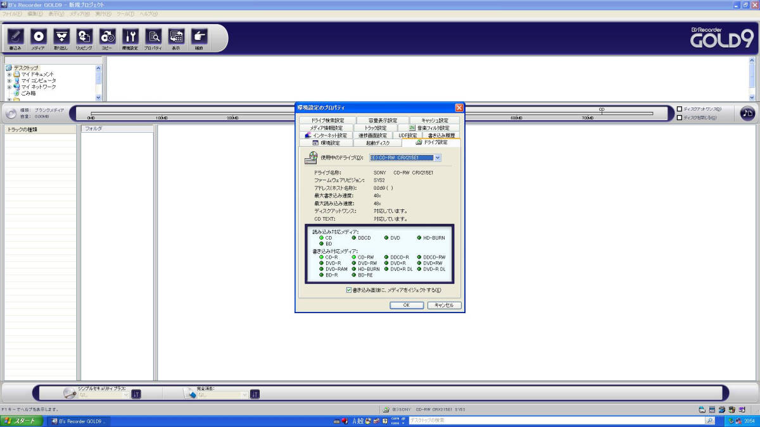Click OK in the settings dialog
The width and height of the screenshot is (760, 427).
pos(406,305)
